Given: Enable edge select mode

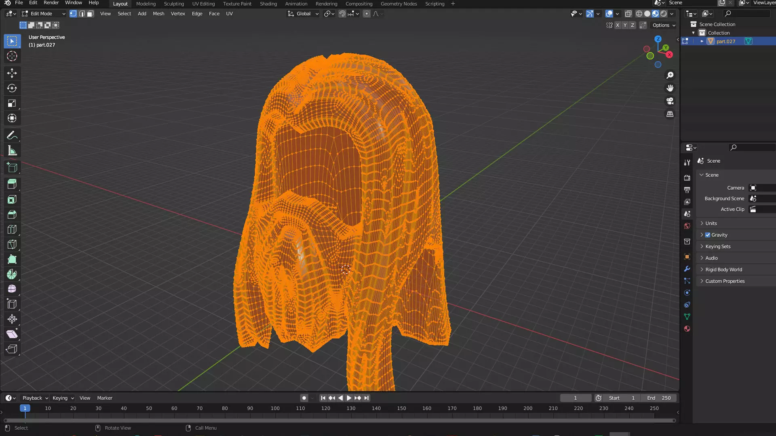Looking at the screenshot, I should pos(82,14).
